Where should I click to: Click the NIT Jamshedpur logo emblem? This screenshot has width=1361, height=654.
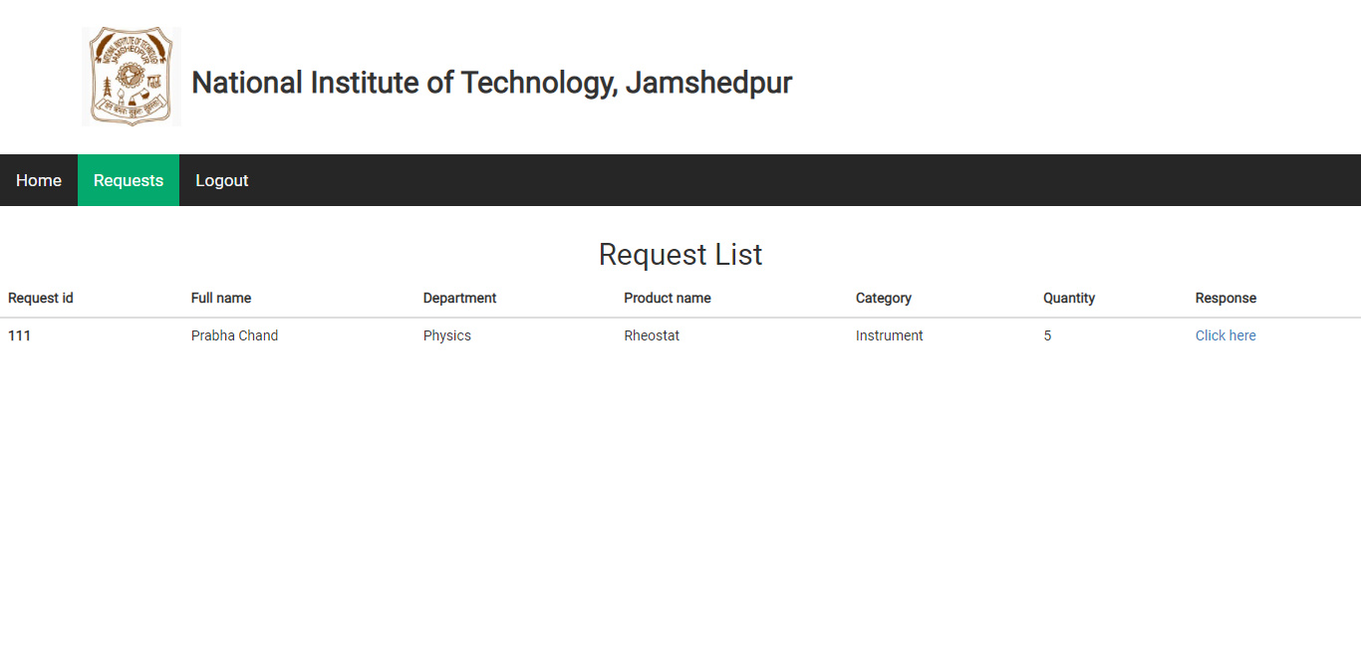pos(131,75)
